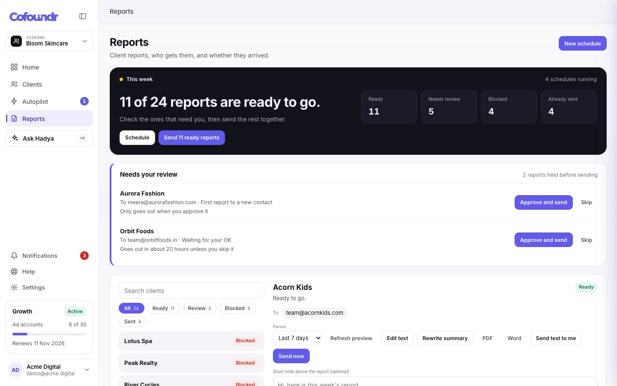Screen dimensions: 617x386
Task: Select the All 24 filter chip
Action: click(x=132, y=308)
